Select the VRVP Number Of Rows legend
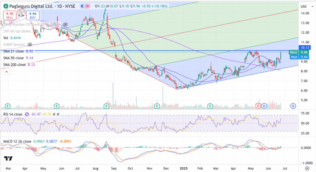 pyautogui.click(x=32, y=25)
